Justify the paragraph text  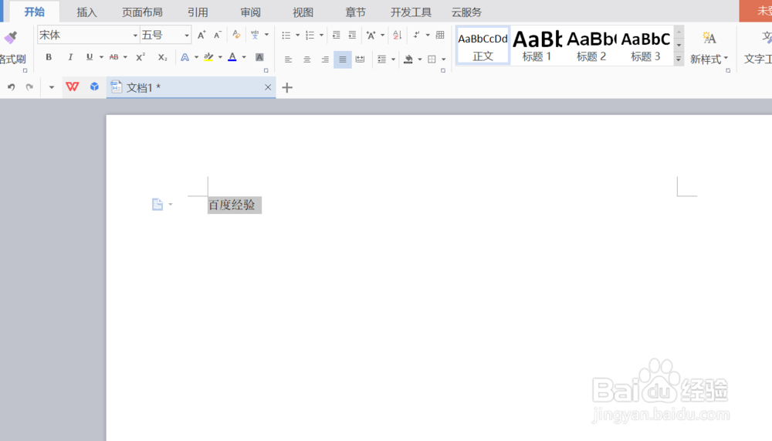pos(343,59)
